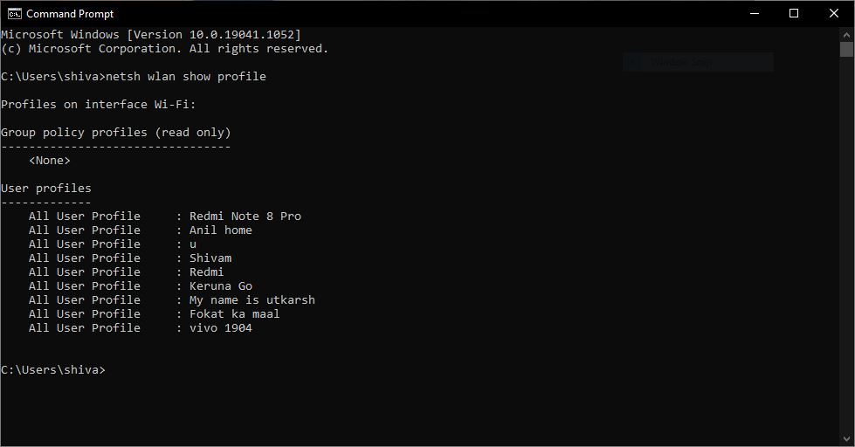This screenshot has width=855, height=447.
Task: Click the netsh wlan show profile command
Action: coord(186,77)
